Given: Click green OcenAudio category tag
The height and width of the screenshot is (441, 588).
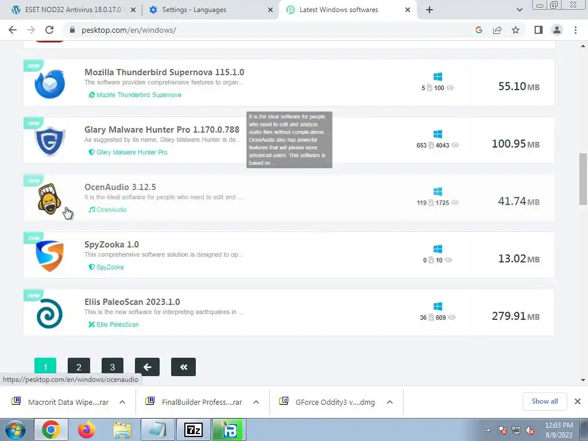Looking at the screenshot, I should click(x=107, y=210).
